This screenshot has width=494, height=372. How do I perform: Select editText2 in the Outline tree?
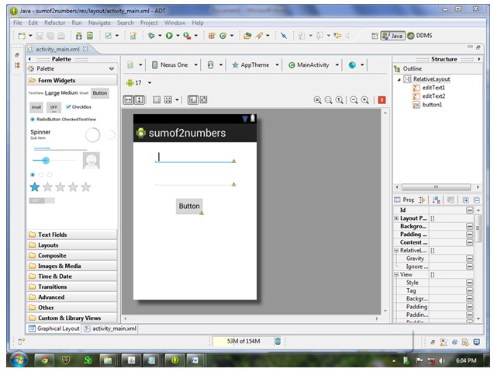pyautogui.click(x=429, y=96)
